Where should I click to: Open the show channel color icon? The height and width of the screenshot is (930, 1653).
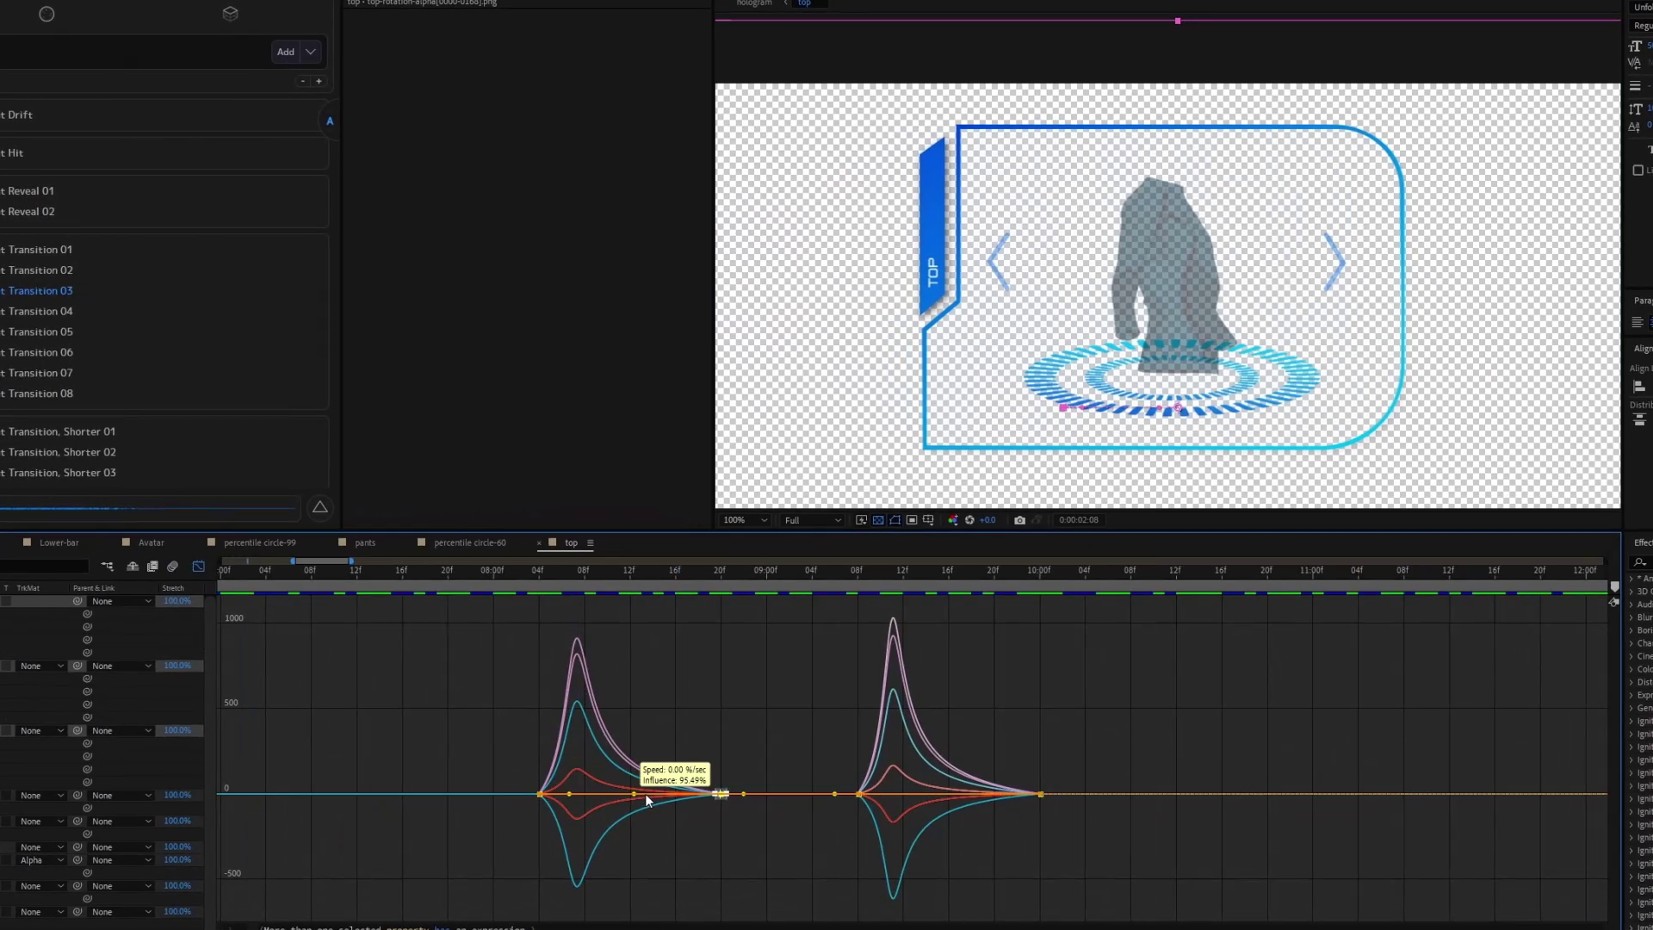point(952,520)
